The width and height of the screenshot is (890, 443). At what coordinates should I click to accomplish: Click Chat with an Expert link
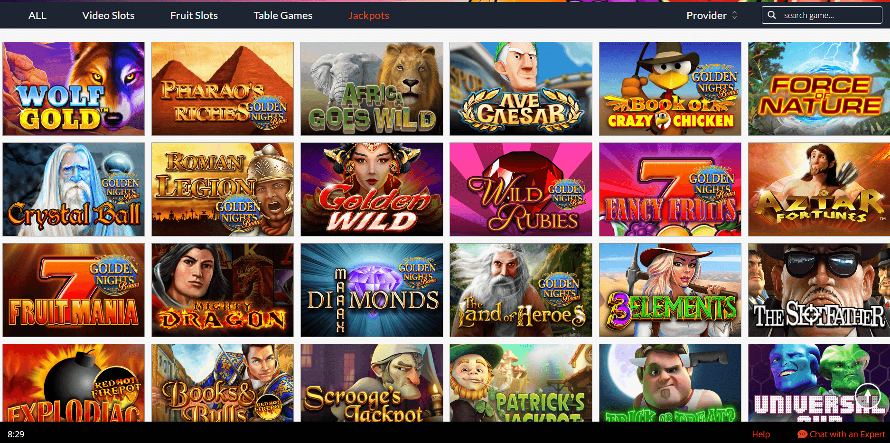click(x=847, y=434)
